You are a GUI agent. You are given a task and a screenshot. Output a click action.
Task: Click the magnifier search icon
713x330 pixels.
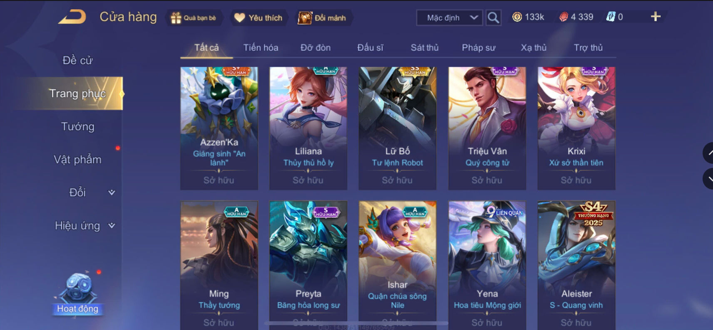(x=493, y=17)
